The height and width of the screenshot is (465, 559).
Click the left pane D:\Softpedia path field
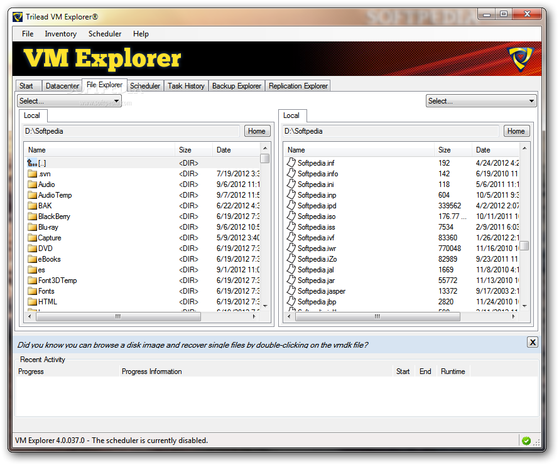131,131
